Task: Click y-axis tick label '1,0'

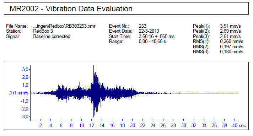Action: point(25,85)
